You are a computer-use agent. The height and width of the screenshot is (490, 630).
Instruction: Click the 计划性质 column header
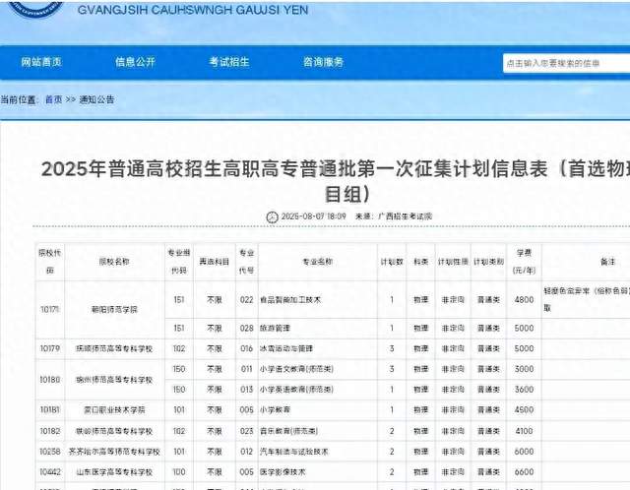pos(453,262)
